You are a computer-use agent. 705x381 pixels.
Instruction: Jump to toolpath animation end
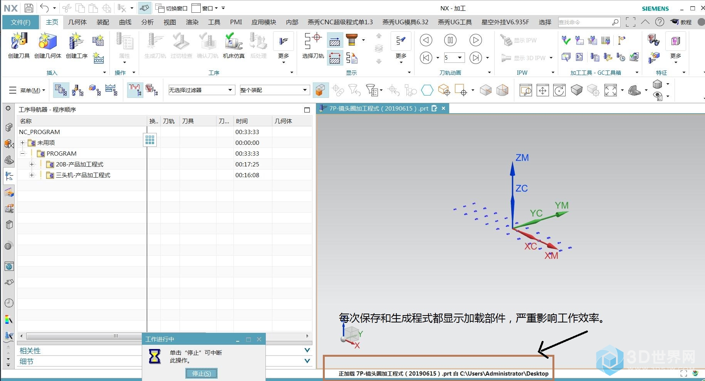click(475, 58)
